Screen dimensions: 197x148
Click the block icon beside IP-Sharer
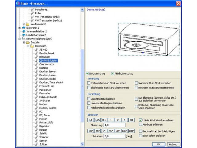[x=37, y=101]
